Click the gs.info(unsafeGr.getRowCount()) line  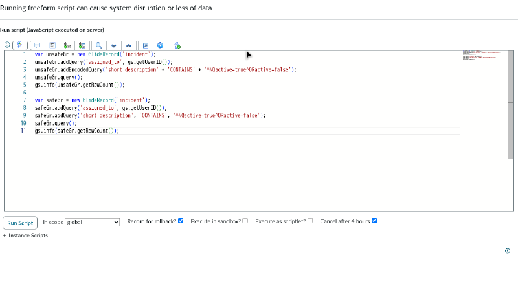click(80, 85)
